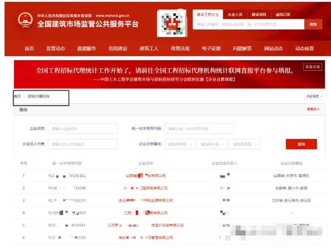331x249 pixels.
Task: Click the red 查询 query button
Action: coord(301,144)
